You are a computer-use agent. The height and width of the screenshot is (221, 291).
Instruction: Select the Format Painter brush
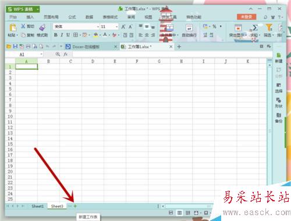pyautogui.click(x=42, y=27)
